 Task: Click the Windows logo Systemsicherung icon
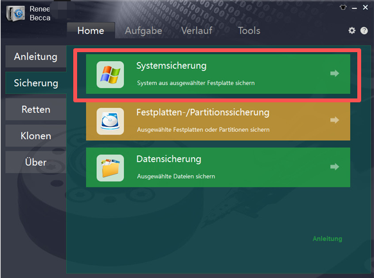tap(110, 75)
